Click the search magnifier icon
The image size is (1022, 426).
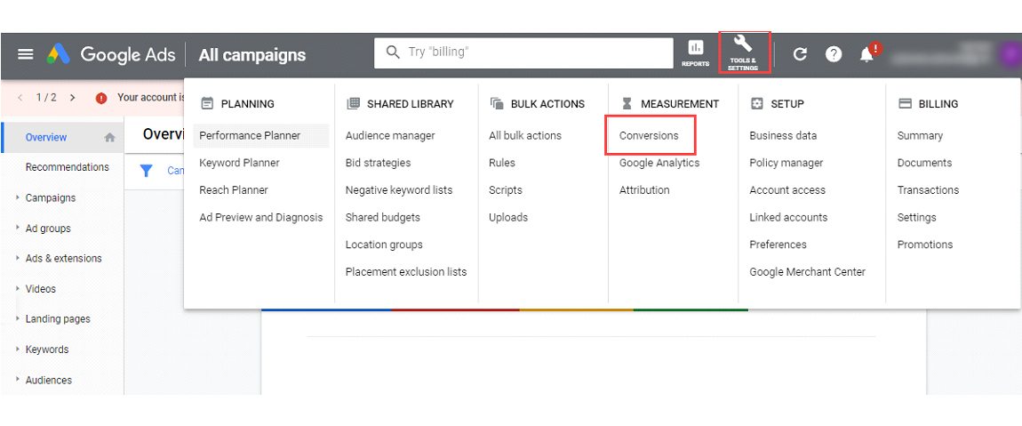(393, 52)
